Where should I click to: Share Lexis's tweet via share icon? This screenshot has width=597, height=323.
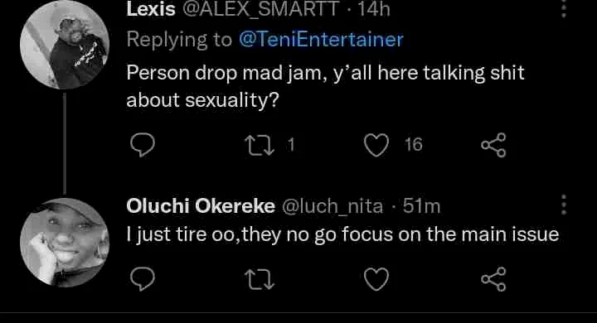click(493, 145)
